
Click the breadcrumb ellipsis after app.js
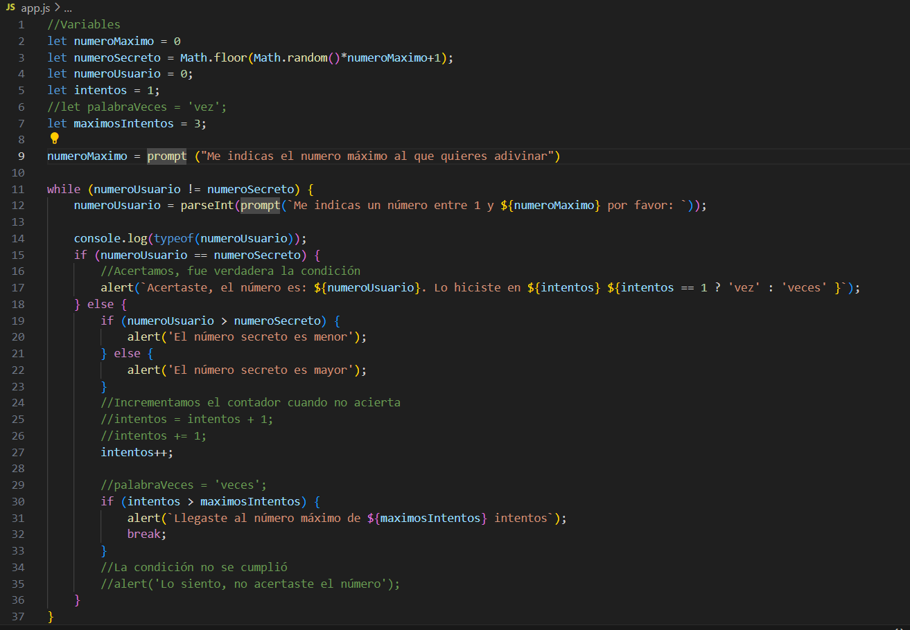tap(67, 8)
